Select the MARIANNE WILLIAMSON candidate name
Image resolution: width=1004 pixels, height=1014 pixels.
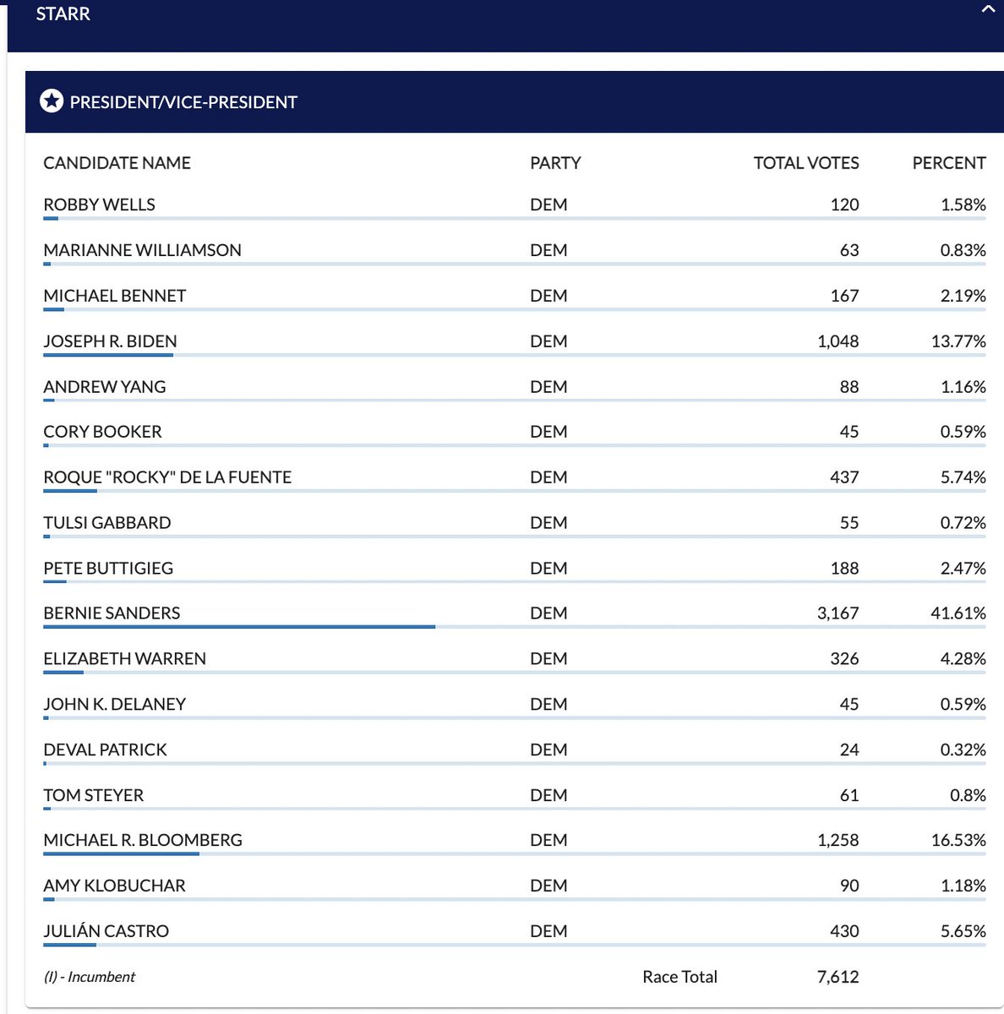tap(142, 250)
